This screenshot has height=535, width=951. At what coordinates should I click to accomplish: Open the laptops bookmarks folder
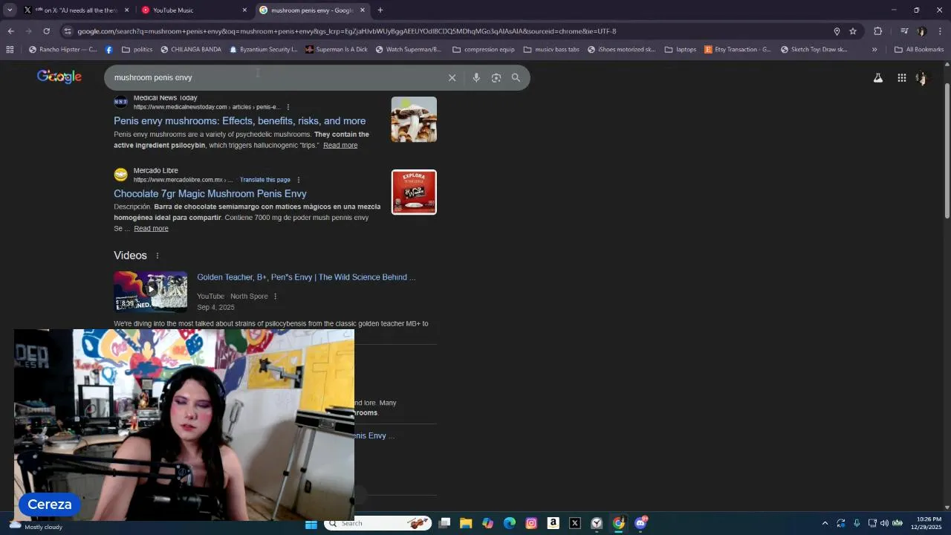pyautogui.click(x=680, y=50)
